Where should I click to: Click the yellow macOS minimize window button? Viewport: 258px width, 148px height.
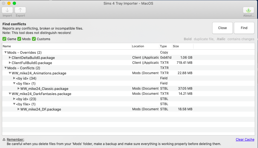pos(9,3)
